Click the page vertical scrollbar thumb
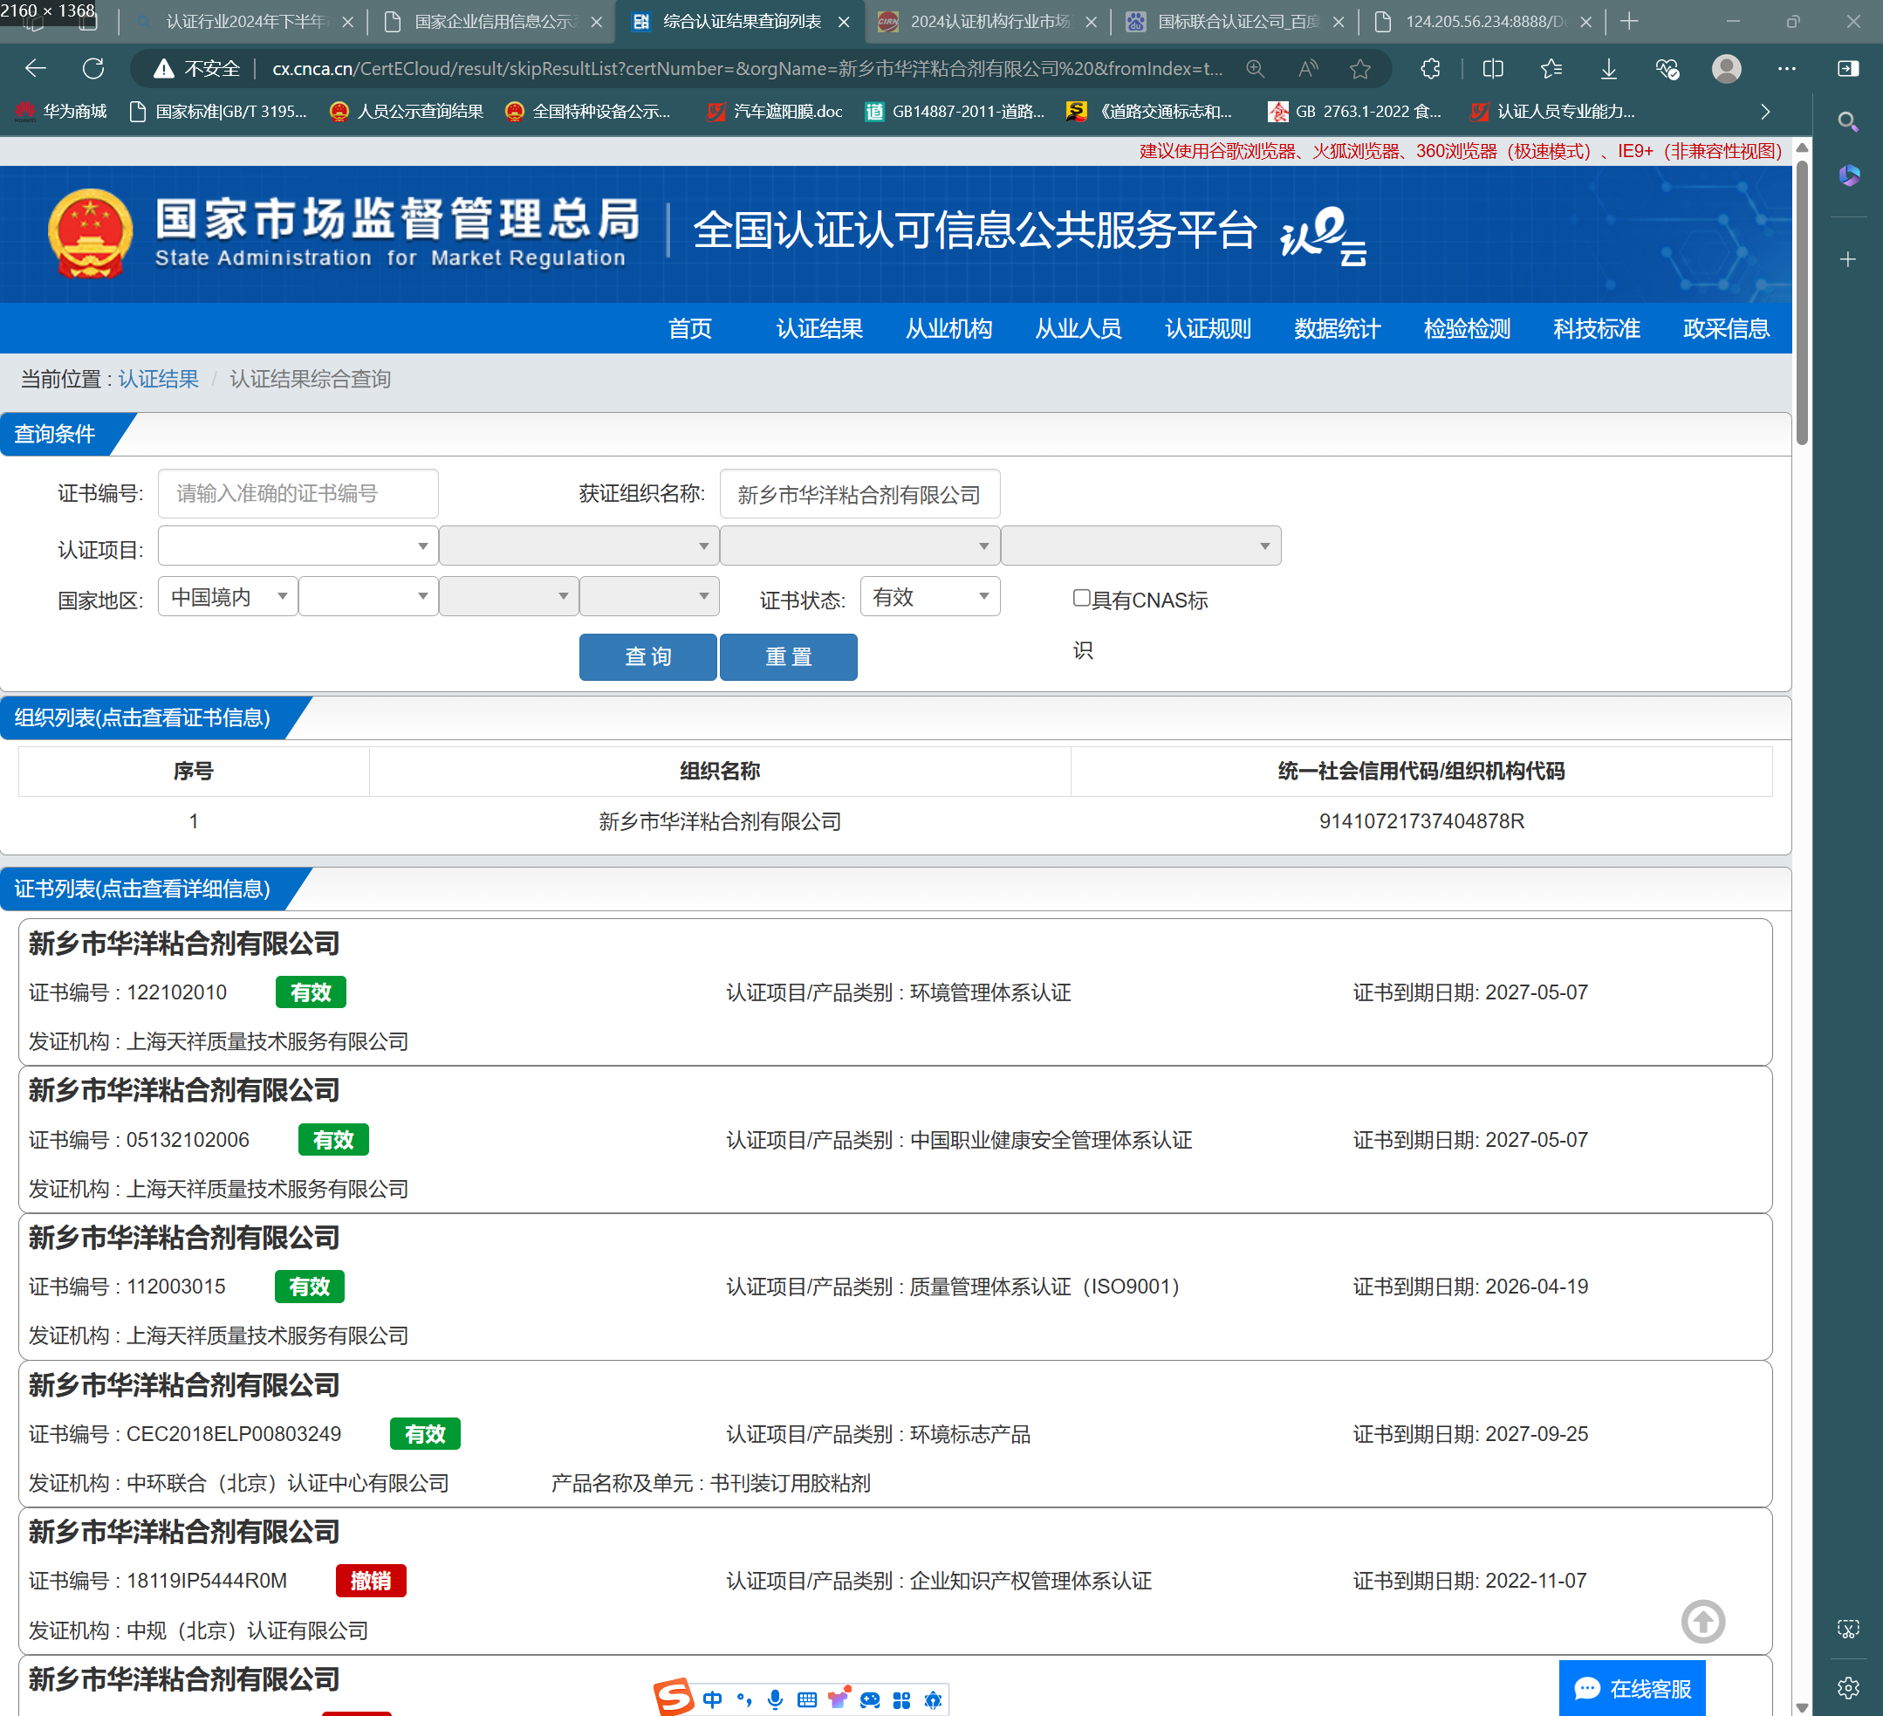 point(1802,304)
